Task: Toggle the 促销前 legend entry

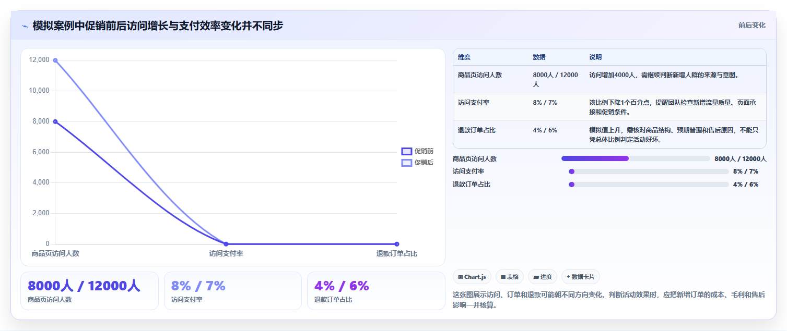Action: [x=417, y=151]
